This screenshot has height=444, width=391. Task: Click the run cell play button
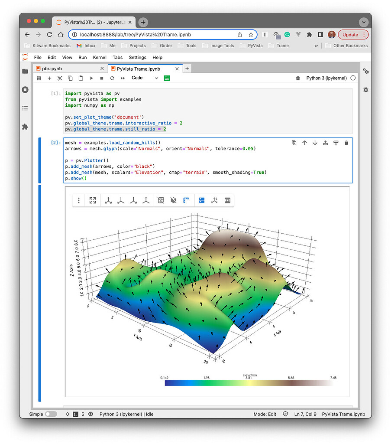coord(91,78)
